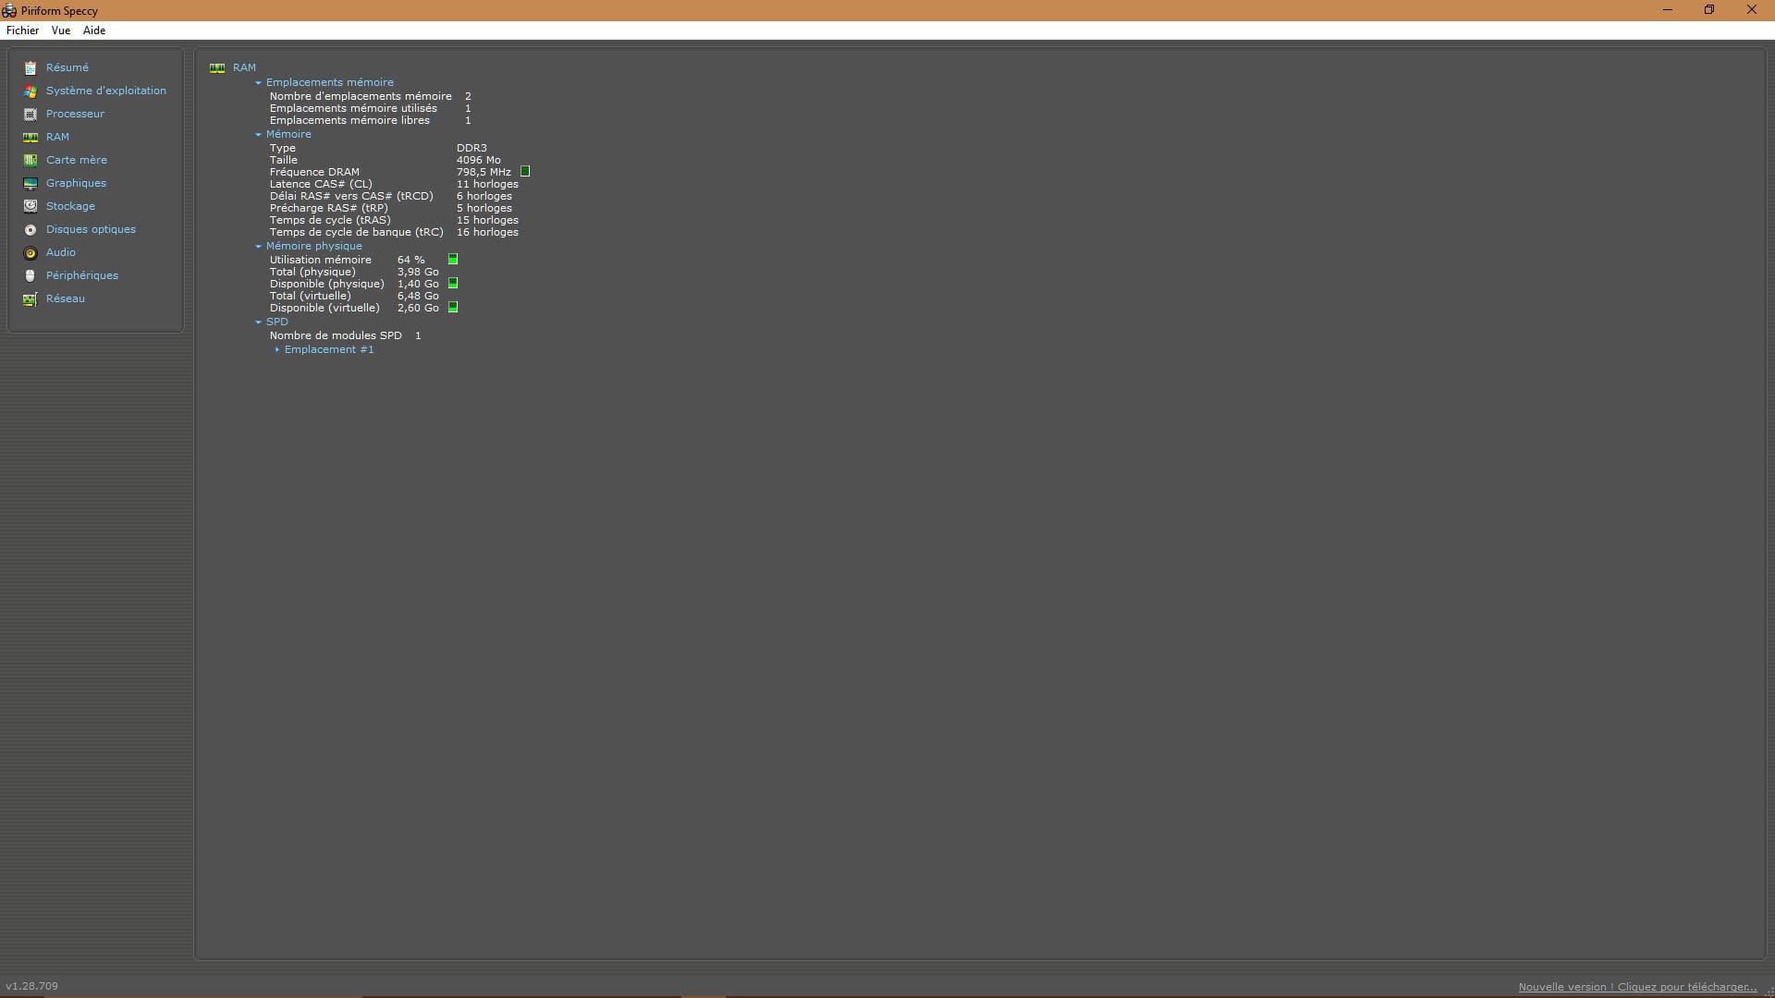Select the RAM entry in sidebar
The image size is (1775, 998).
coord(57,137)
